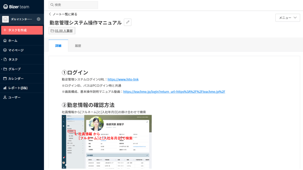
Task: Click the マイページ face icon
Action: 5,50
